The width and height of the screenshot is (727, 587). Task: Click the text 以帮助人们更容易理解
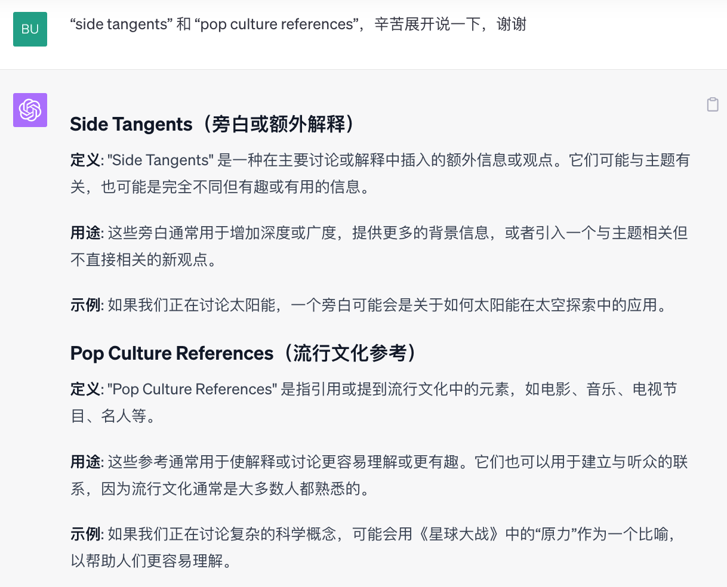(x=146, y=561)
